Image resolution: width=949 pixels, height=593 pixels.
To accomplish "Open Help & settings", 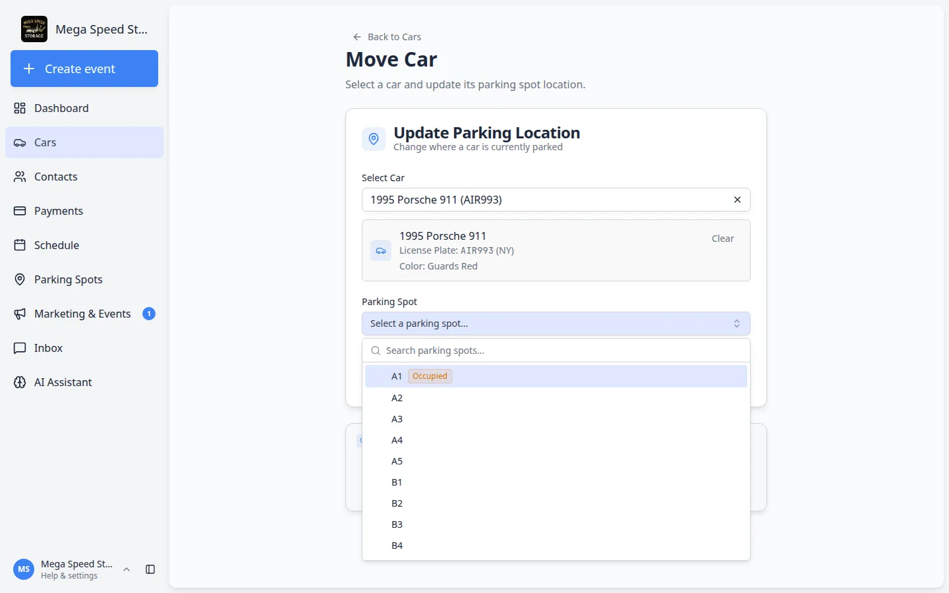I will pyautogui.click(x=69, y=576).
